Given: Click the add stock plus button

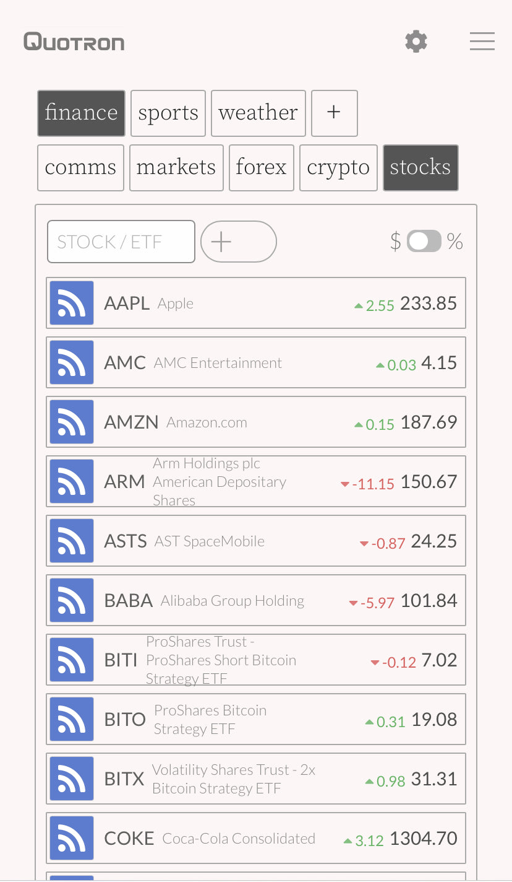Looking at the screenshot, I should click(x=239, y=242).
